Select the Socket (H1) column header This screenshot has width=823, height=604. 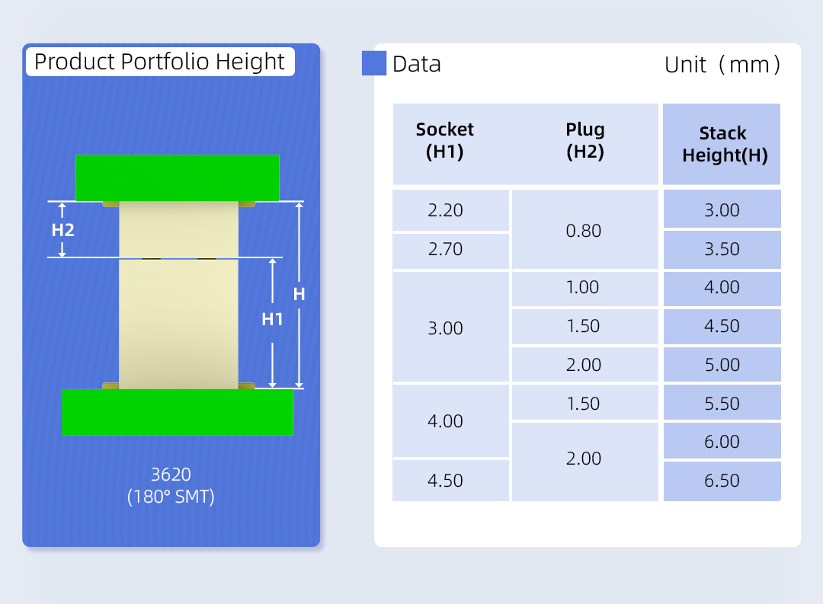[445, 140]
